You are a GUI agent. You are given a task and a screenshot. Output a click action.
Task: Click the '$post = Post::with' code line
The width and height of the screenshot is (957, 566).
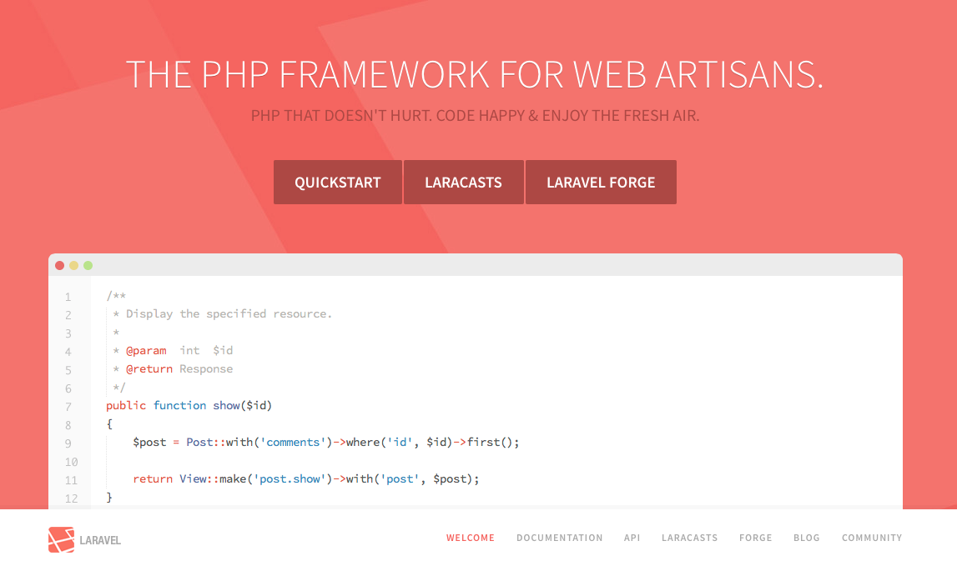326,442
